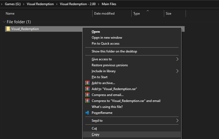Select Copy in the context menu
Screen dimensions: 219x139
point(96,134)
